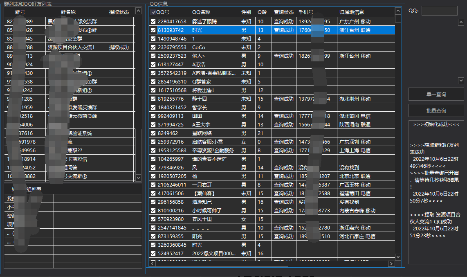
Task: Uncheck the checkbox for QQ 992409113
Action: tap(153, 116)
